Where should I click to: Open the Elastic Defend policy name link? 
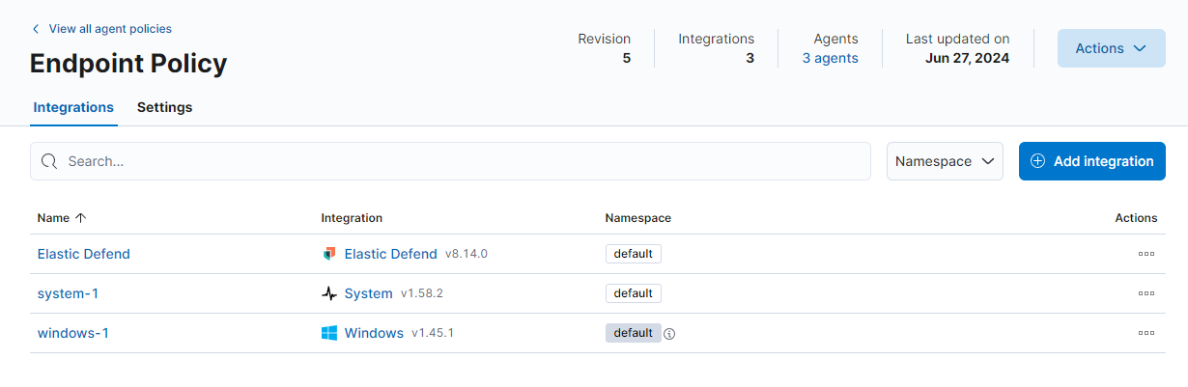pyautogui.click(x=83, y=254)
